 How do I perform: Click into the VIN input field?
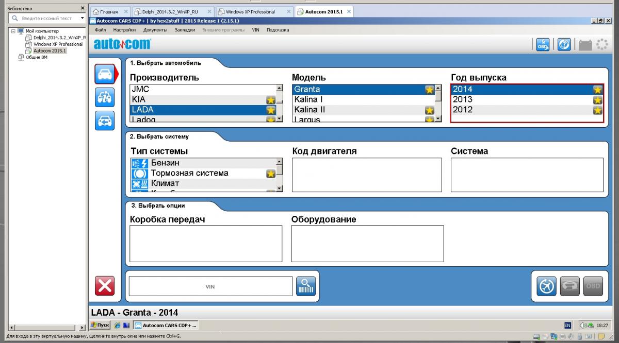[210, 286]
